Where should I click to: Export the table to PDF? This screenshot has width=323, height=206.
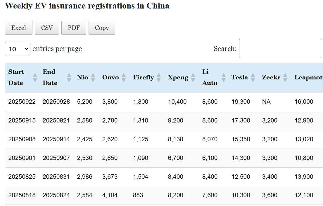(x=74, y=28)
